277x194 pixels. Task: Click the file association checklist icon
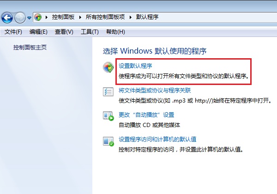click(x=108, y=92)
